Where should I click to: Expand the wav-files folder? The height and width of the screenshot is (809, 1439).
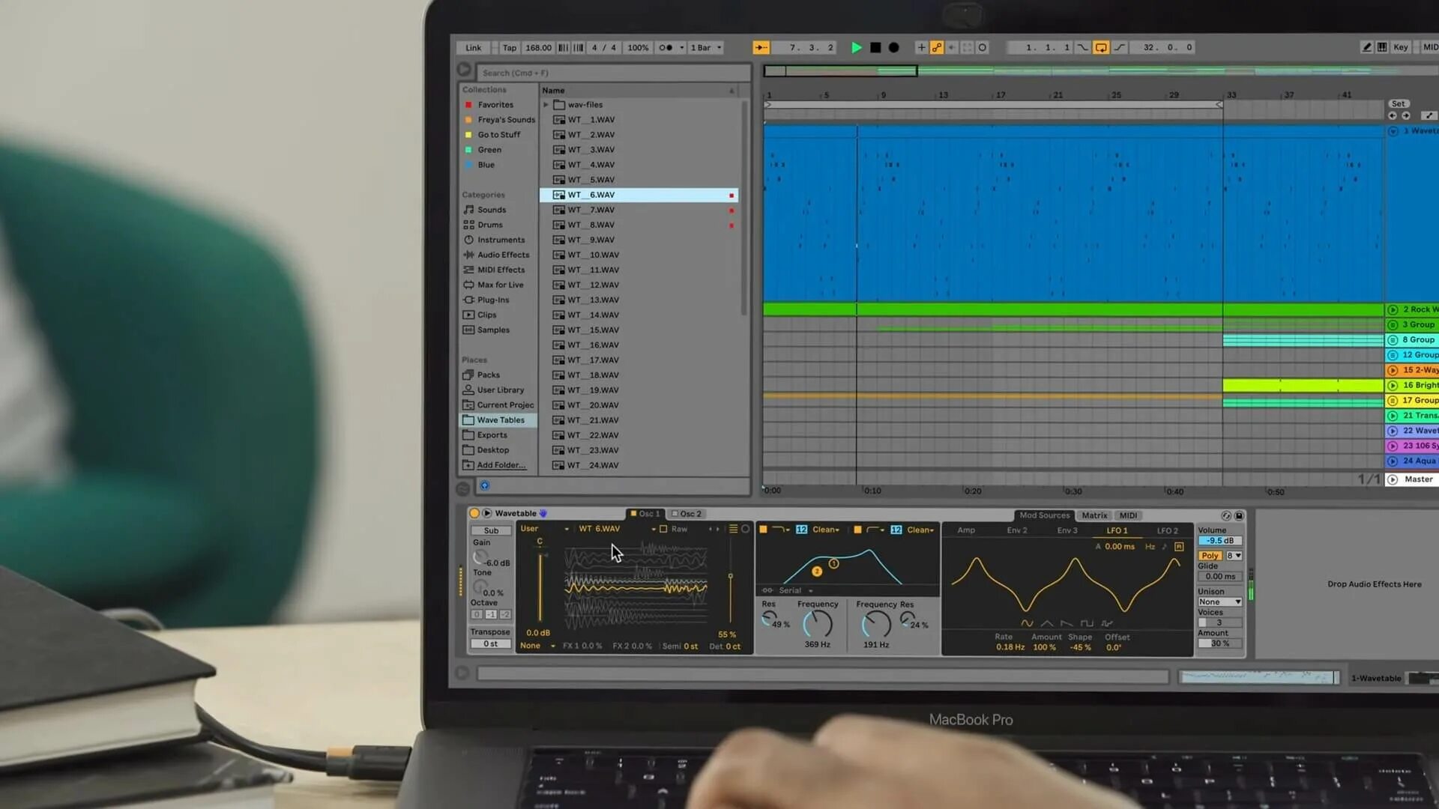point(546,105)
